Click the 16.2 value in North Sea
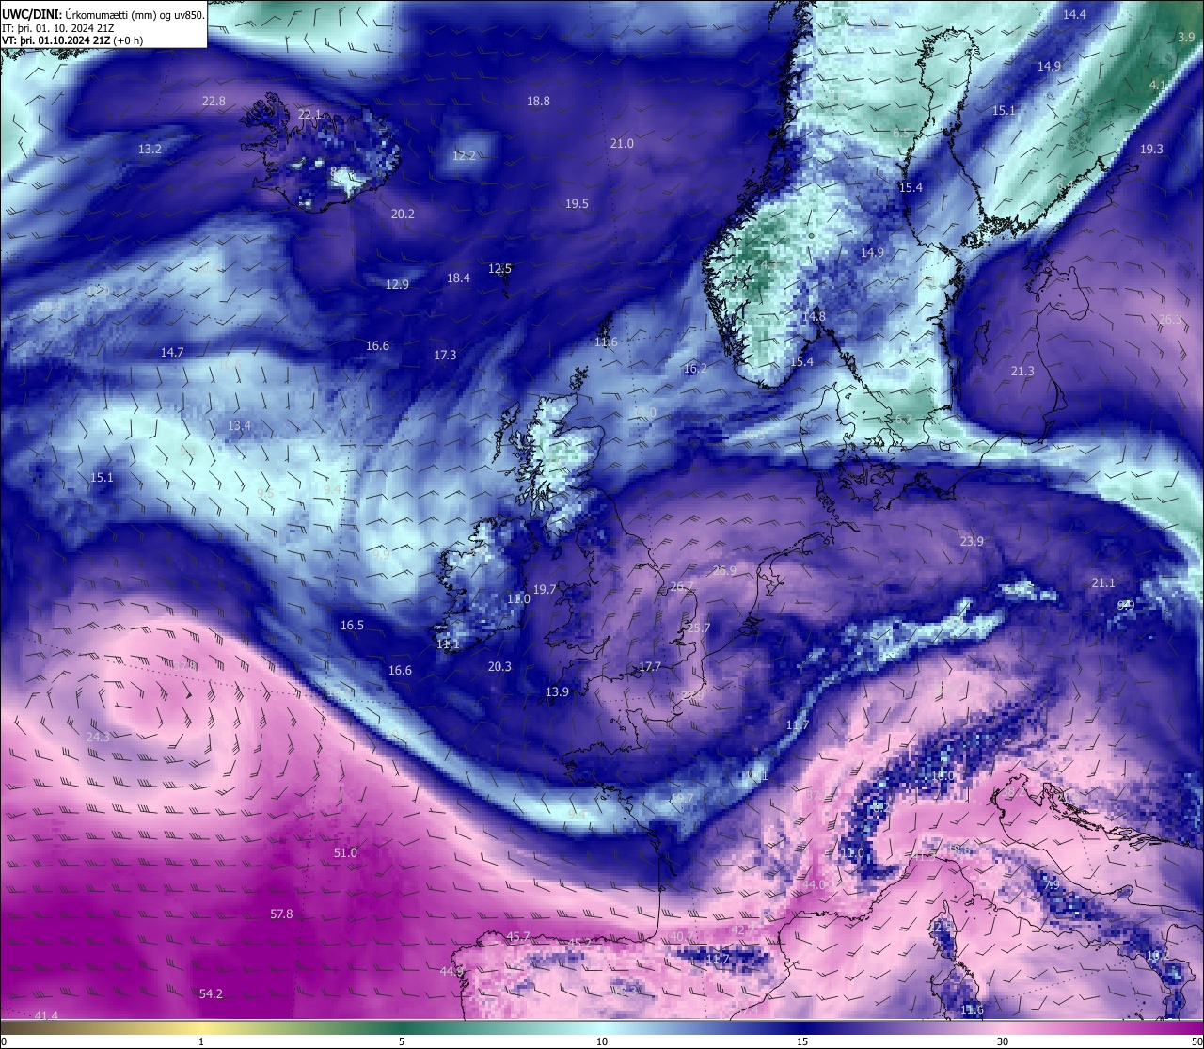 coord(695,368)
